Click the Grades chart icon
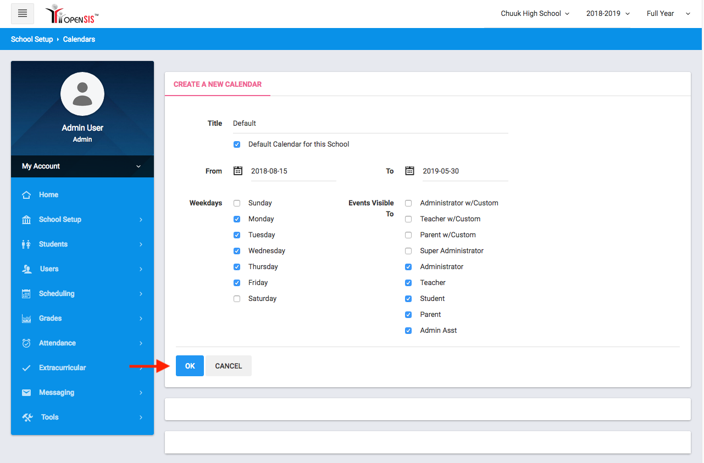 (26, 319)
